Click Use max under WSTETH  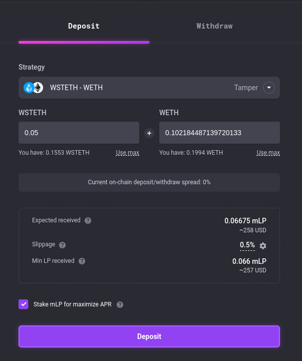coord(127,153)
